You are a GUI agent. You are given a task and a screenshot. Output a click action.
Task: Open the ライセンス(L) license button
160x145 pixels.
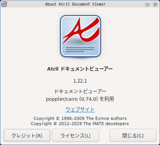76,135
